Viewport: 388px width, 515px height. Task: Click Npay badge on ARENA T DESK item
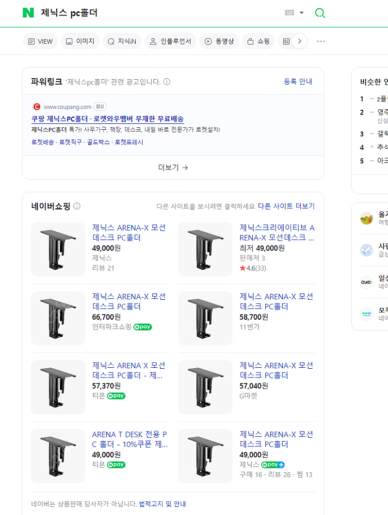coord(116,465)
